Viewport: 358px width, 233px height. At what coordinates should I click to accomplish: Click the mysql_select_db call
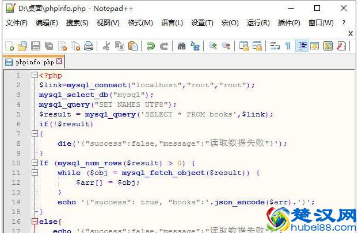[74, 95]
